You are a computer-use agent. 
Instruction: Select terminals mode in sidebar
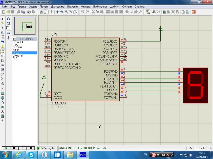pyautogui.click(x=2, y=51)
